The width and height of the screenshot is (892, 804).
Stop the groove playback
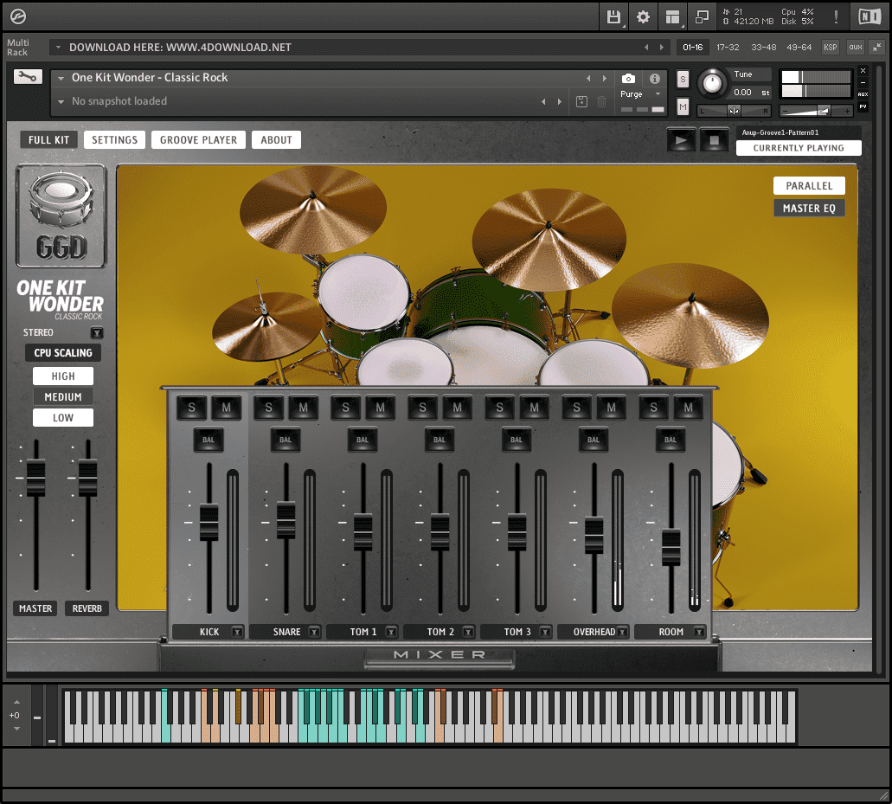[x=714, y=139]
